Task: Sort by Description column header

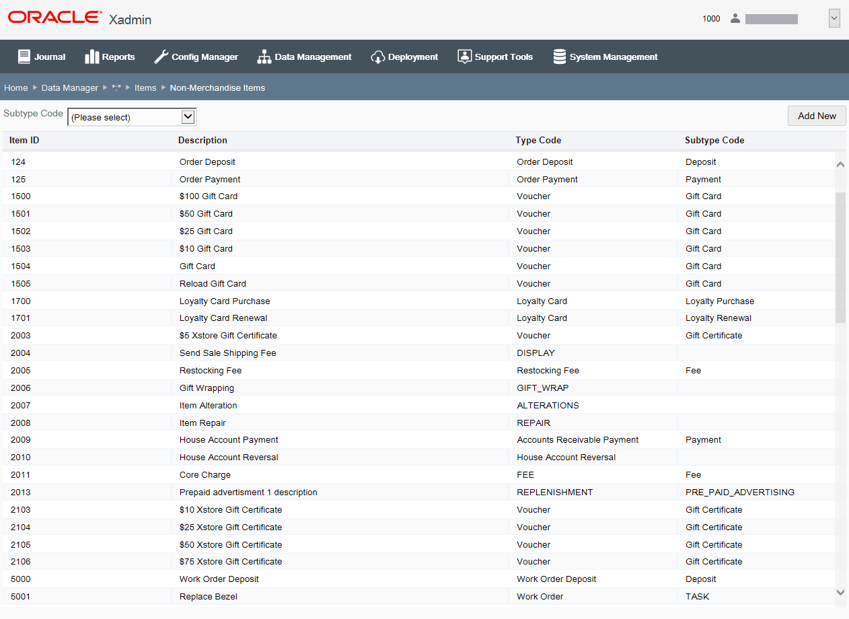Action: click(202, 141)
